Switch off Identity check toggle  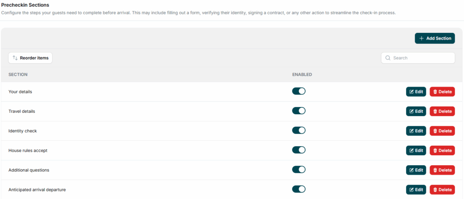[x=299, y=130]
